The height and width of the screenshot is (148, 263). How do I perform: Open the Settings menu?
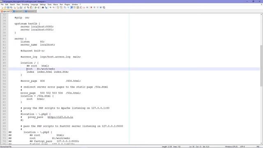pos(43,5)
